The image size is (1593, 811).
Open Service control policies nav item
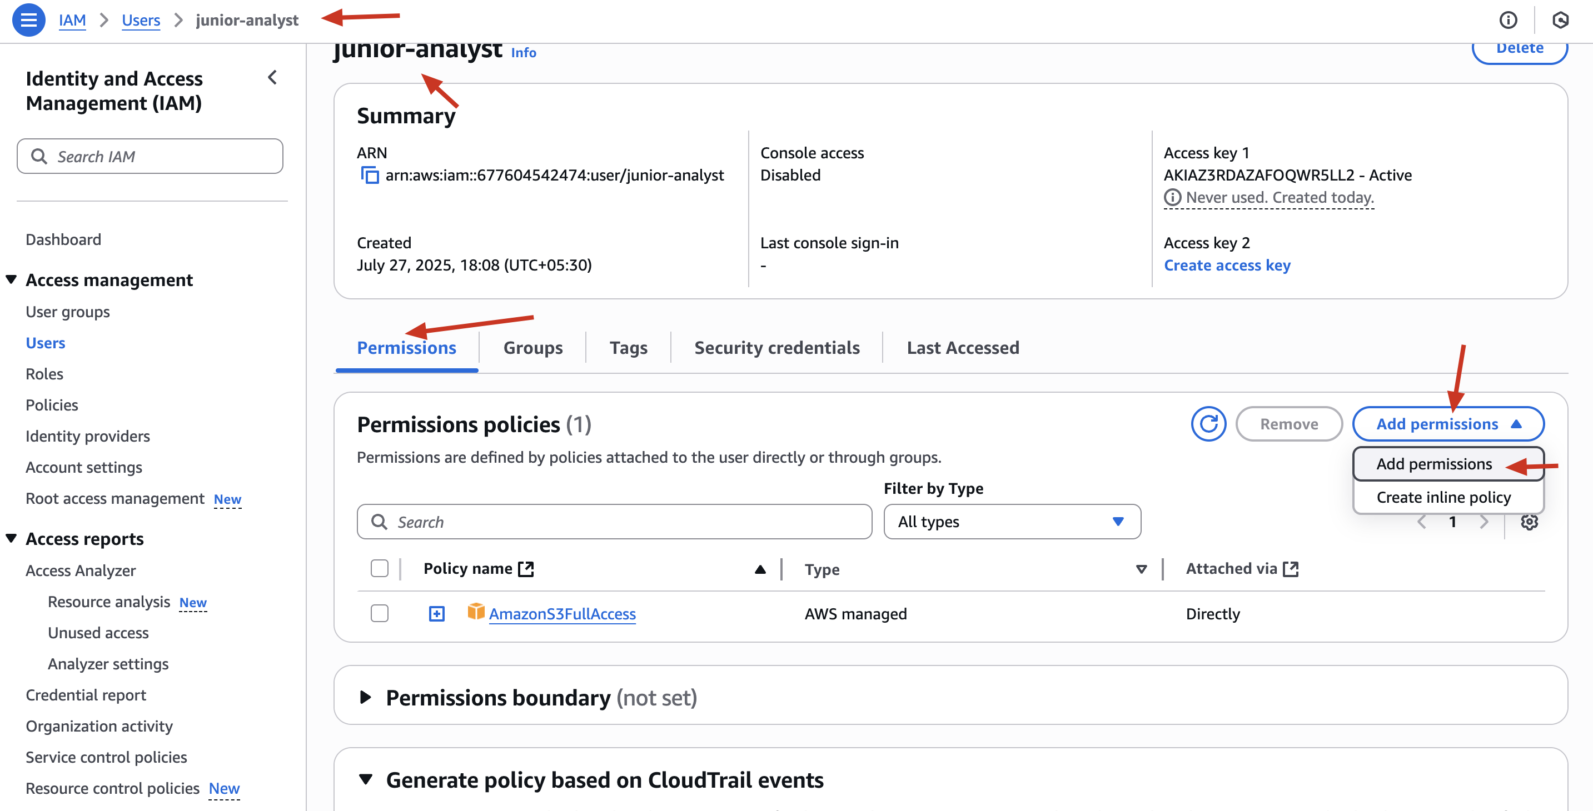click(x=106, y=757)
